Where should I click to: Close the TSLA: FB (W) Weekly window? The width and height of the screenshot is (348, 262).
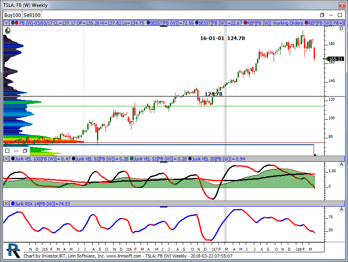point(342,5)
